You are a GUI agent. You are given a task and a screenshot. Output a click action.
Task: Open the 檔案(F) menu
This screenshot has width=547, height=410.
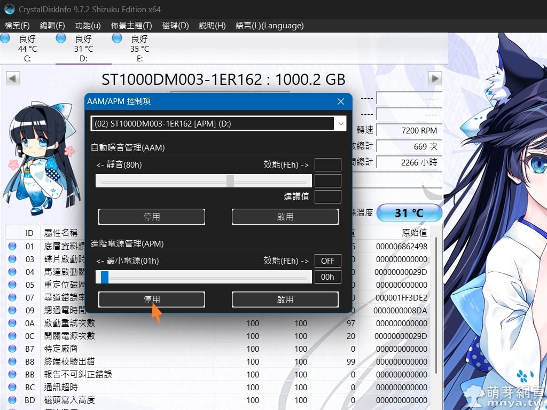tap(17, 26)
